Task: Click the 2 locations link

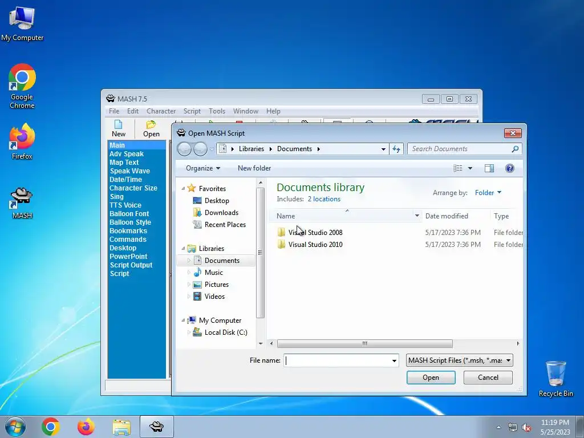Action: click(x=324, y=199)
